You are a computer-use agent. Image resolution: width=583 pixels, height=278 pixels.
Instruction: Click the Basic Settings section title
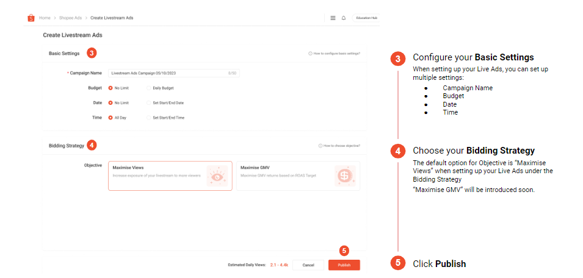point(64,54)
